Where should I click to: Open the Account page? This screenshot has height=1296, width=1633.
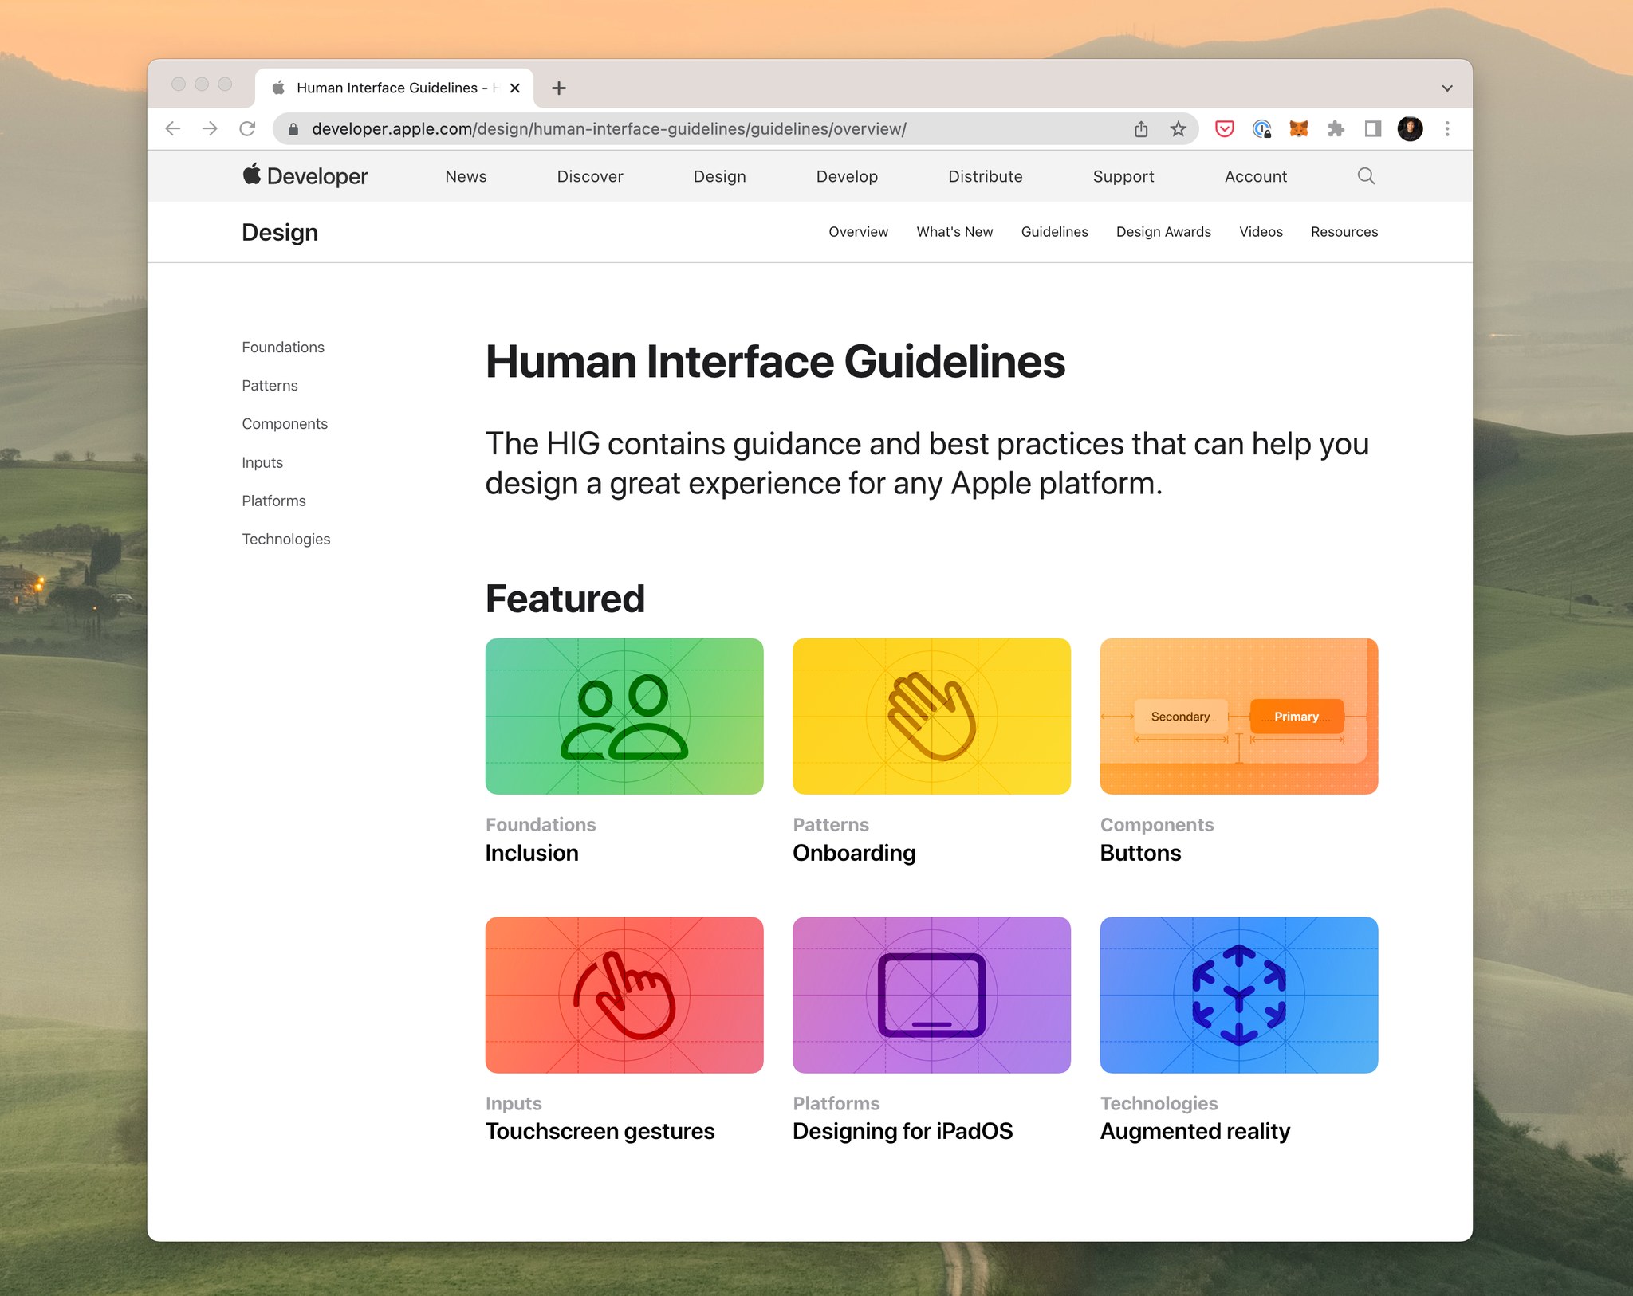pos(1256,176)
